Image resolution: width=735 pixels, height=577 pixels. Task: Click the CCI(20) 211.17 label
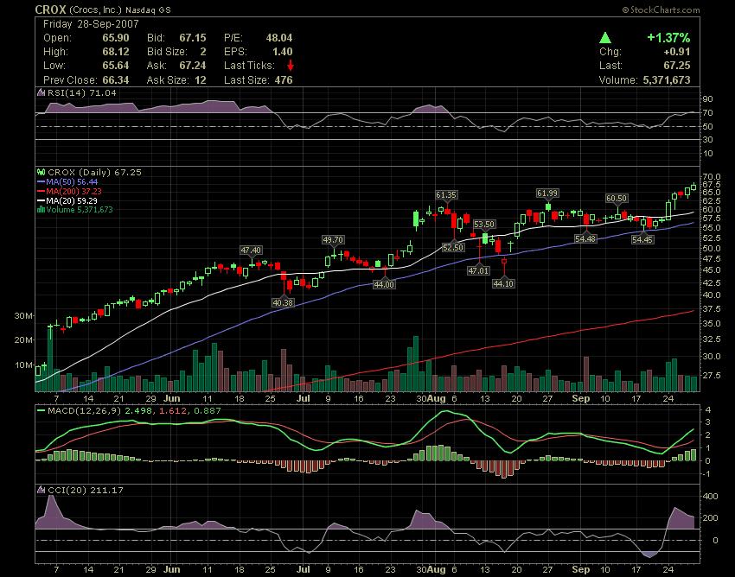[x=86, y=491]
